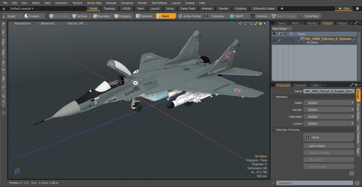The height and width of the screenshot is (187, 362).
Task: Click the Command input field
Action: tap(315, 183)
